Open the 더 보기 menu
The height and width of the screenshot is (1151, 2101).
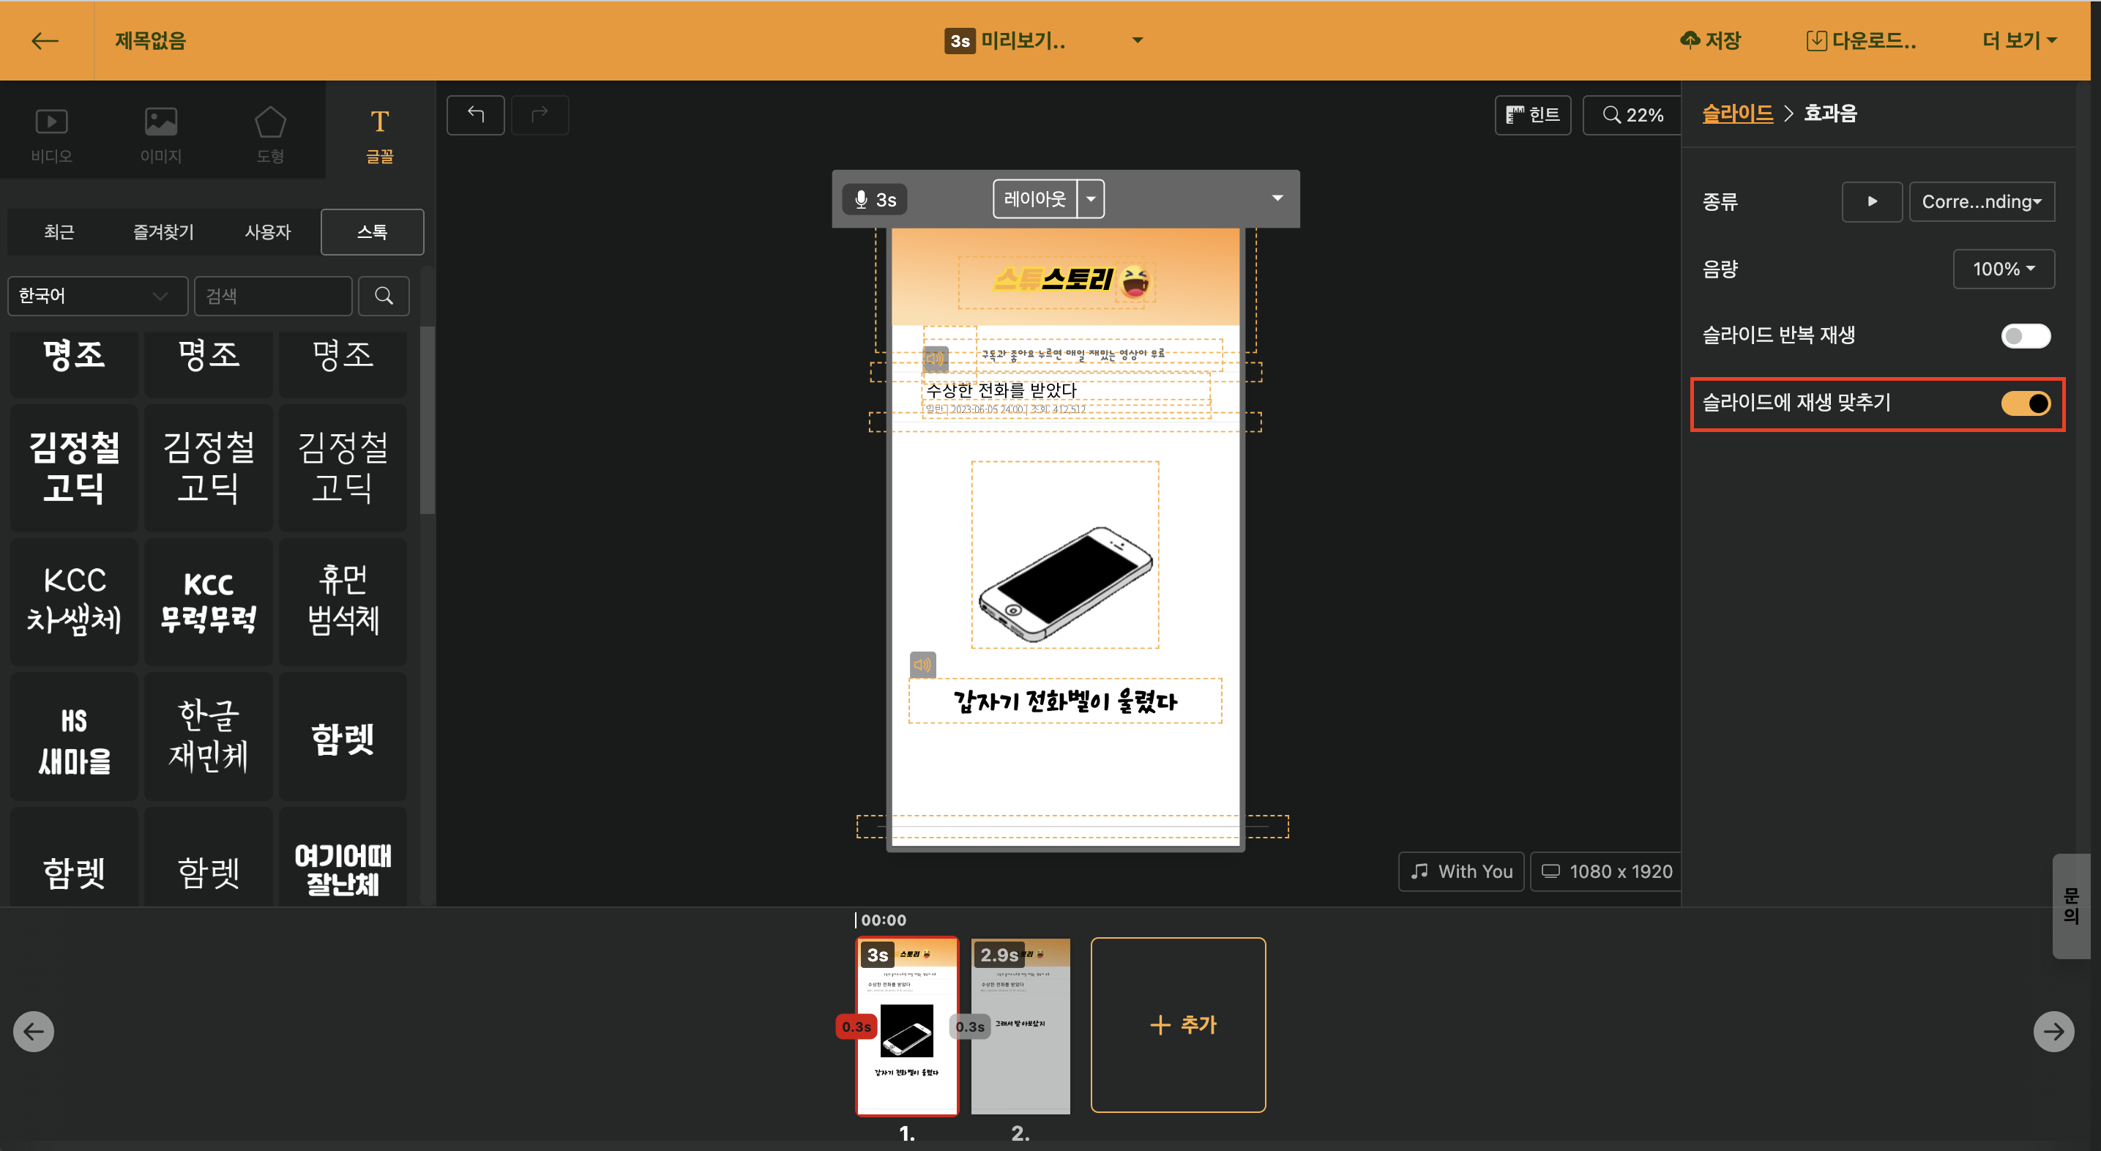(2020, 41)
